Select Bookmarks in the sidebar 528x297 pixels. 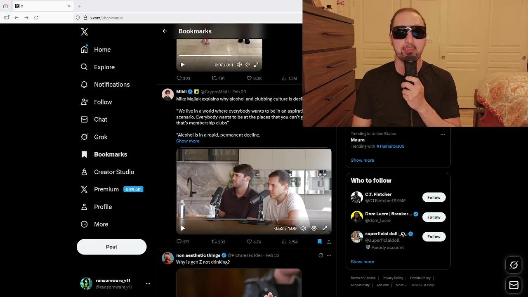click(104, 154)
